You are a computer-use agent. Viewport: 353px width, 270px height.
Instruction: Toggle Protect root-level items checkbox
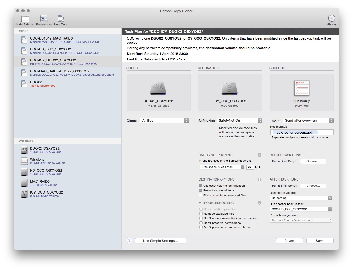(201, 190)
